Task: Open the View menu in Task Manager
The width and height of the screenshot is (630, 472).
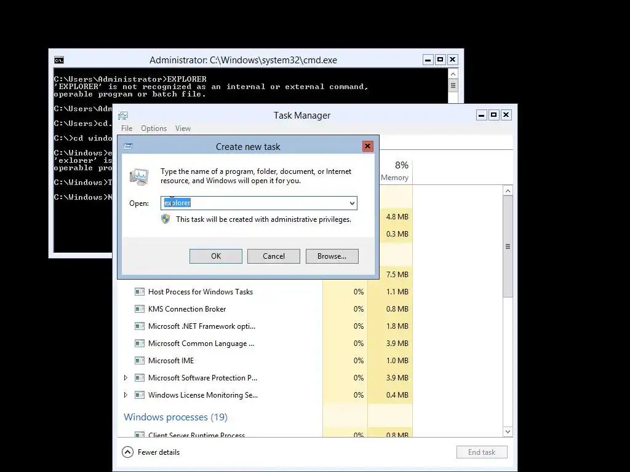Action: coord(183,128)
